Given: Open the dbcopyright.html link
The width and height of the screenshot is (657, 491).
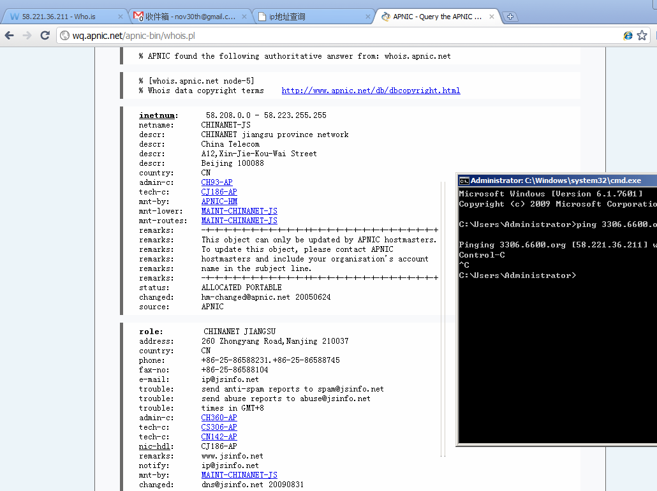Looking at the screenshot, I should (371, 91).
